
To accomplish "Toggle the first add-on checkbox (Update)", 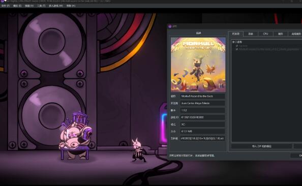I will (237, 46).
